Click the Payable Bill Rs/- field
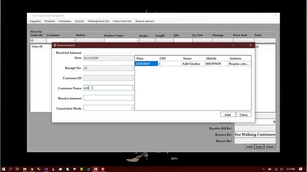 (255, 128)
